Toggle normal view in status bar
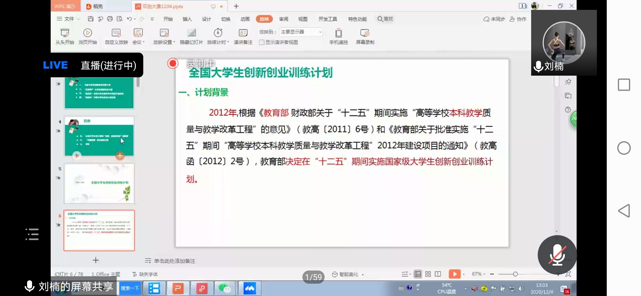641x296 pixels. point(418,274)
